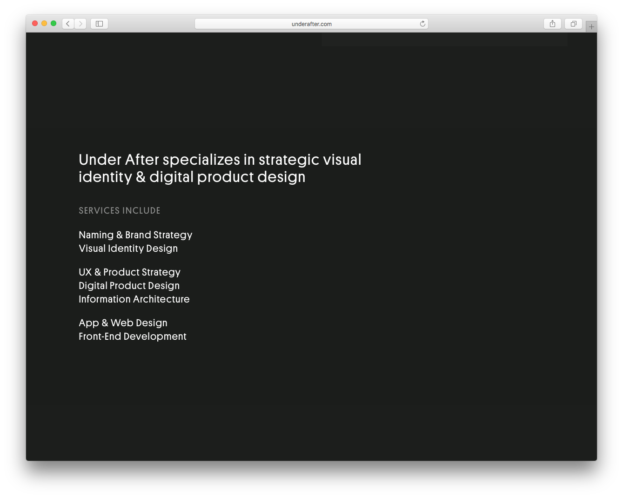This screenshot has width=623, height=498.
Task: Click the green fullscreen window button
Action: pyautogui.click(x=54, y=23)
